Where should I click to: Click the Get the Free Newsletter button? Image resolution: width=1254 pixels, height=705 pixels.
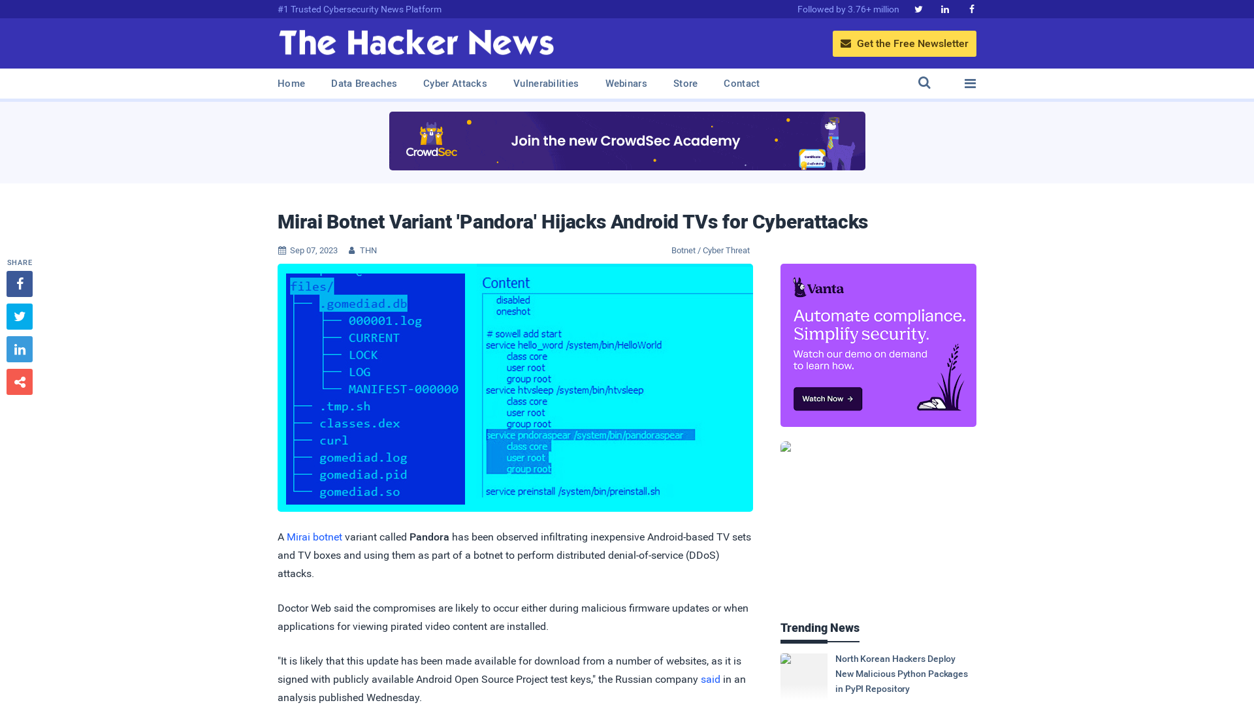[905, 43]
